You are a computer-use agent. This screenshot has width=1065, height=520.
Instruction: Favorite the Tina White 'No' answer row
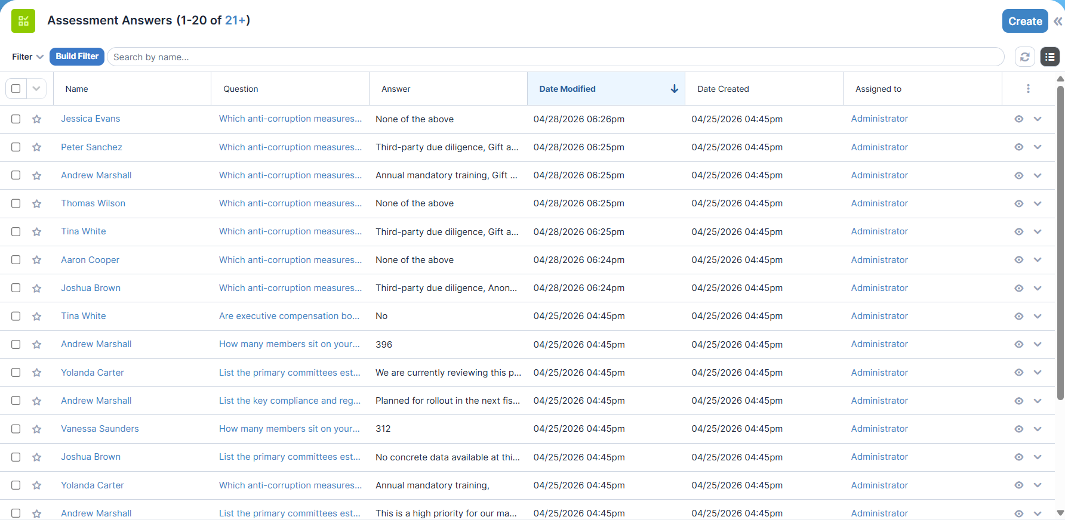pyautogui.click(x=37, y=317)
